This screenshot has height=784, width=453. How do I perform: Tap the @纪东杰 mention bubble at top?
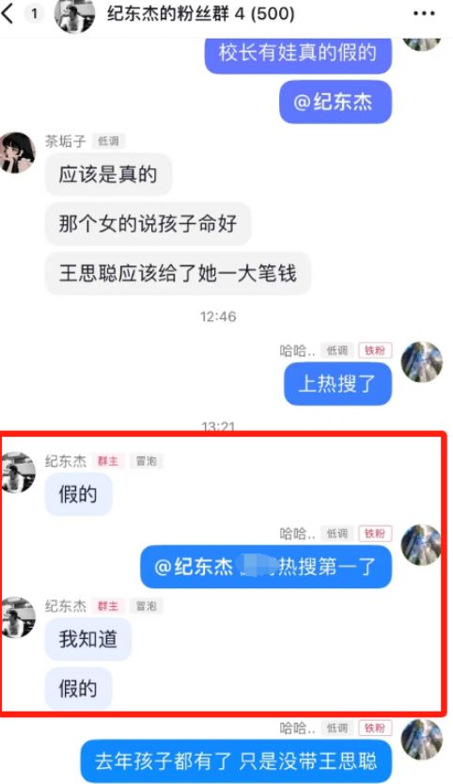coord(336,102)
